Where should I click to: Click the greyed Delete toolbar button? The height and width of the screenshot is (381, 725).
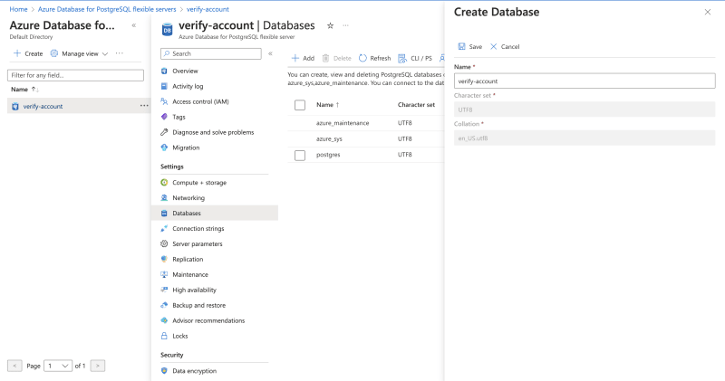(336, 58)
